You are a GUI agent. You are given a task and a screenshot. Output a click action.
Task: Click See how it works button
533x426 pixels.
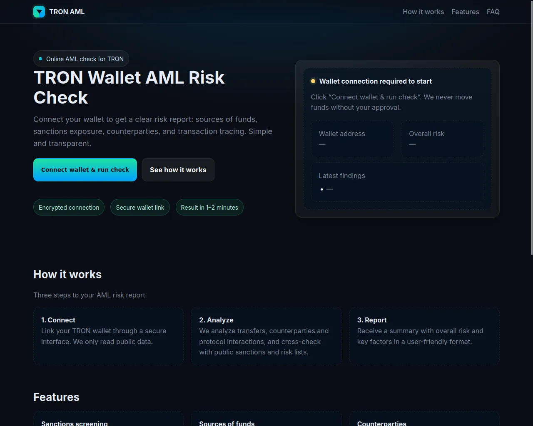(178, 170)
